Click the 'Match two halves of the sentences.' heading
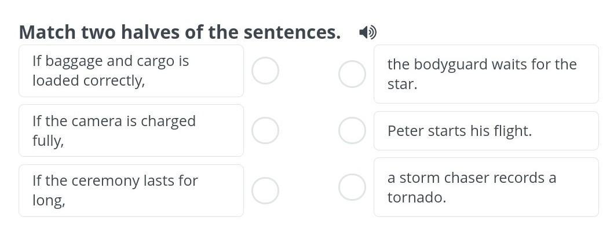Screen dimensions: 610x232 pos(180,32)
